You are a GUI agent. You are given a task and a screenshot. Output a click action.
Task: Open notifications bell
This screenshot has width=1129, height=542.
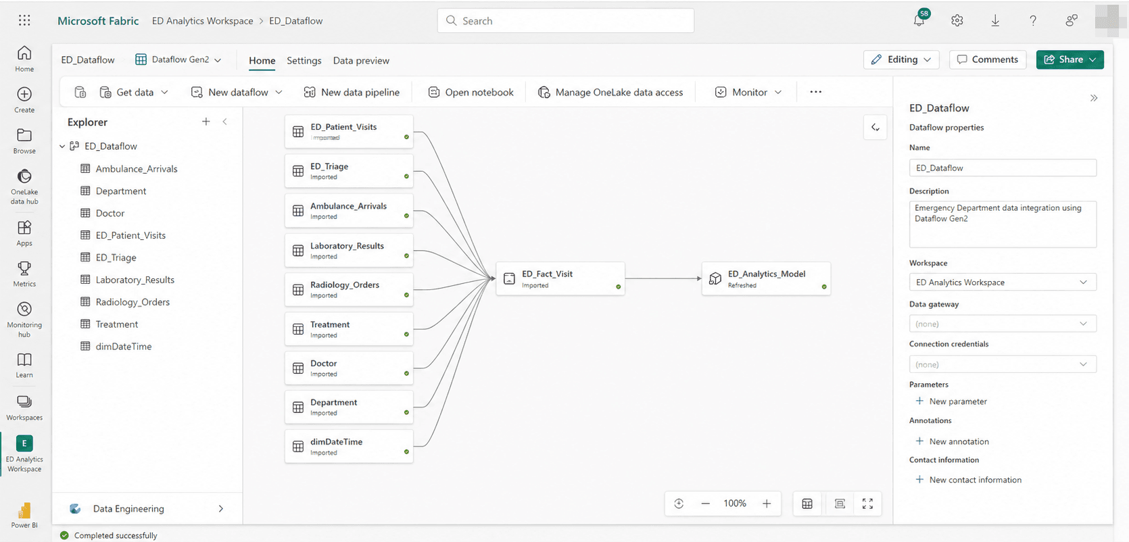tap(919, 20)
